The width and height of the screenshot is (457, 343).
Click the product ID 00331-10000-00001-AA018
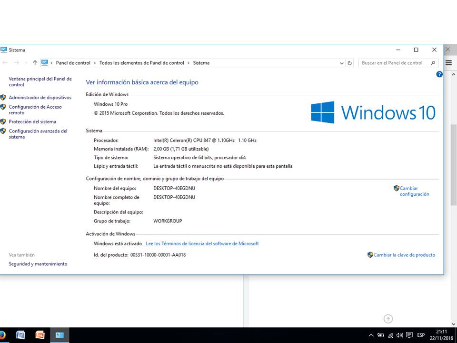click(158, 255)
